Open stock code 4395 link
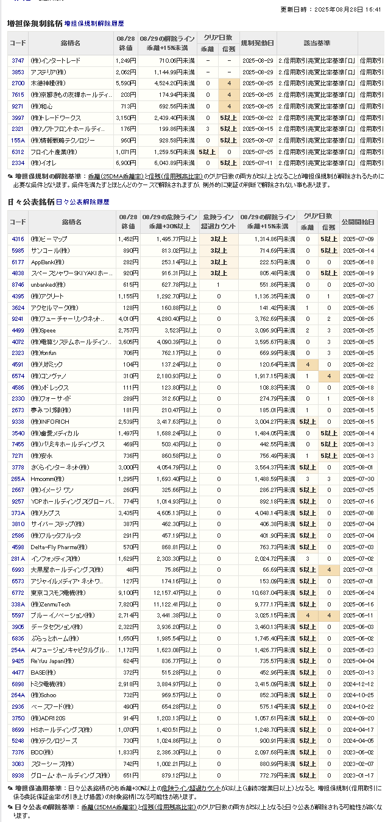The height and width of the screenshot is (822, 385). (18, 296)
